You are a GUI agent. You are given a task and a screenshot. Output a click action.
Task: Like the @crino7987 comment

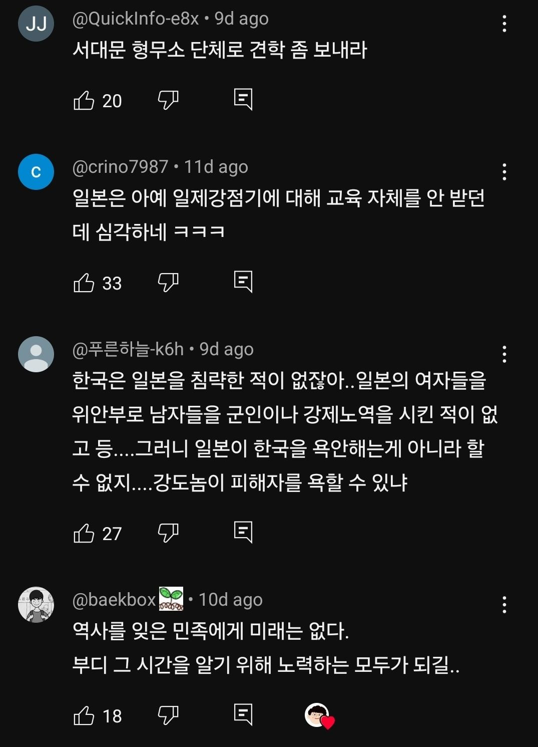[84, 283]
